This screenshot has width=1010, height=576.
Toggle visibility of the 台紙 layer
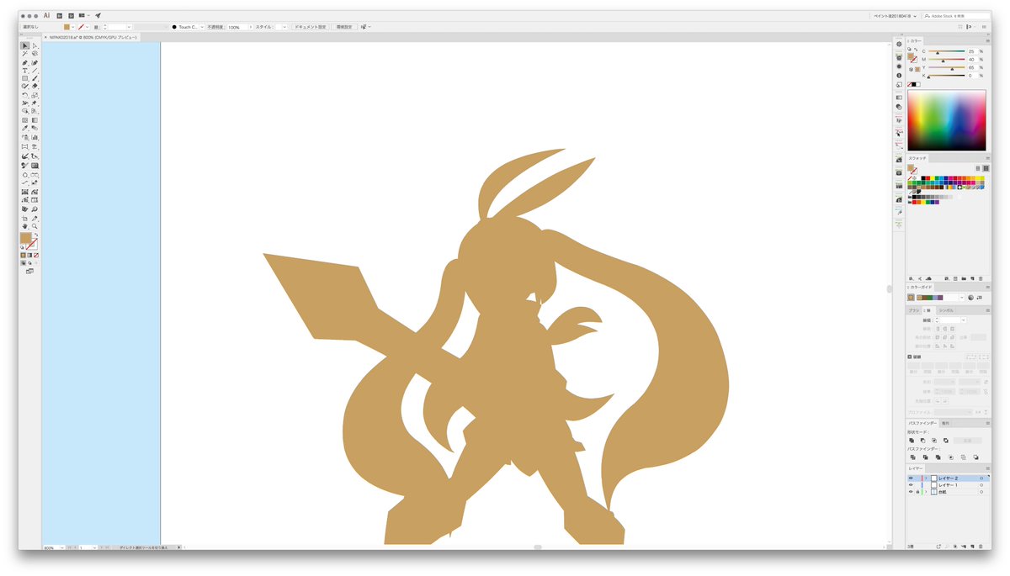[x=911, y=492]
